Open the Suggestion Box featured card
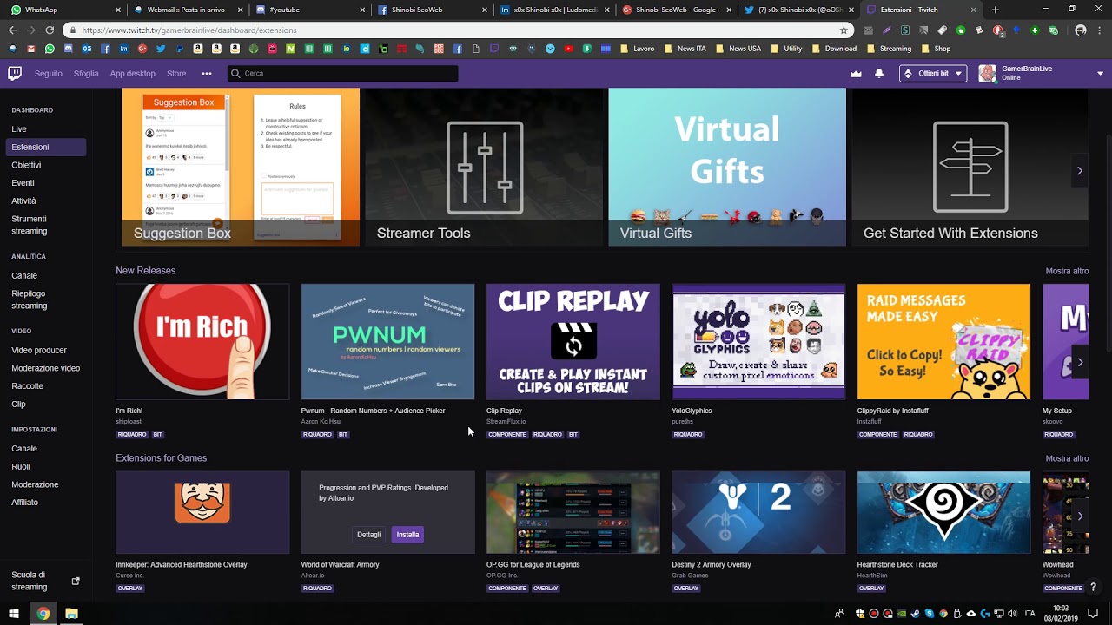This screenshot has width=1112, height=625. pyautogui.click(x=241, y=167)
